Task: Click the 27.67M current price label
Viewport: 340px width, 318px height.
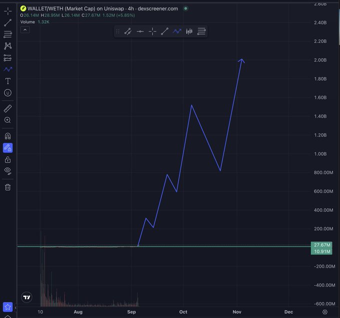Action: pos(322,245)
